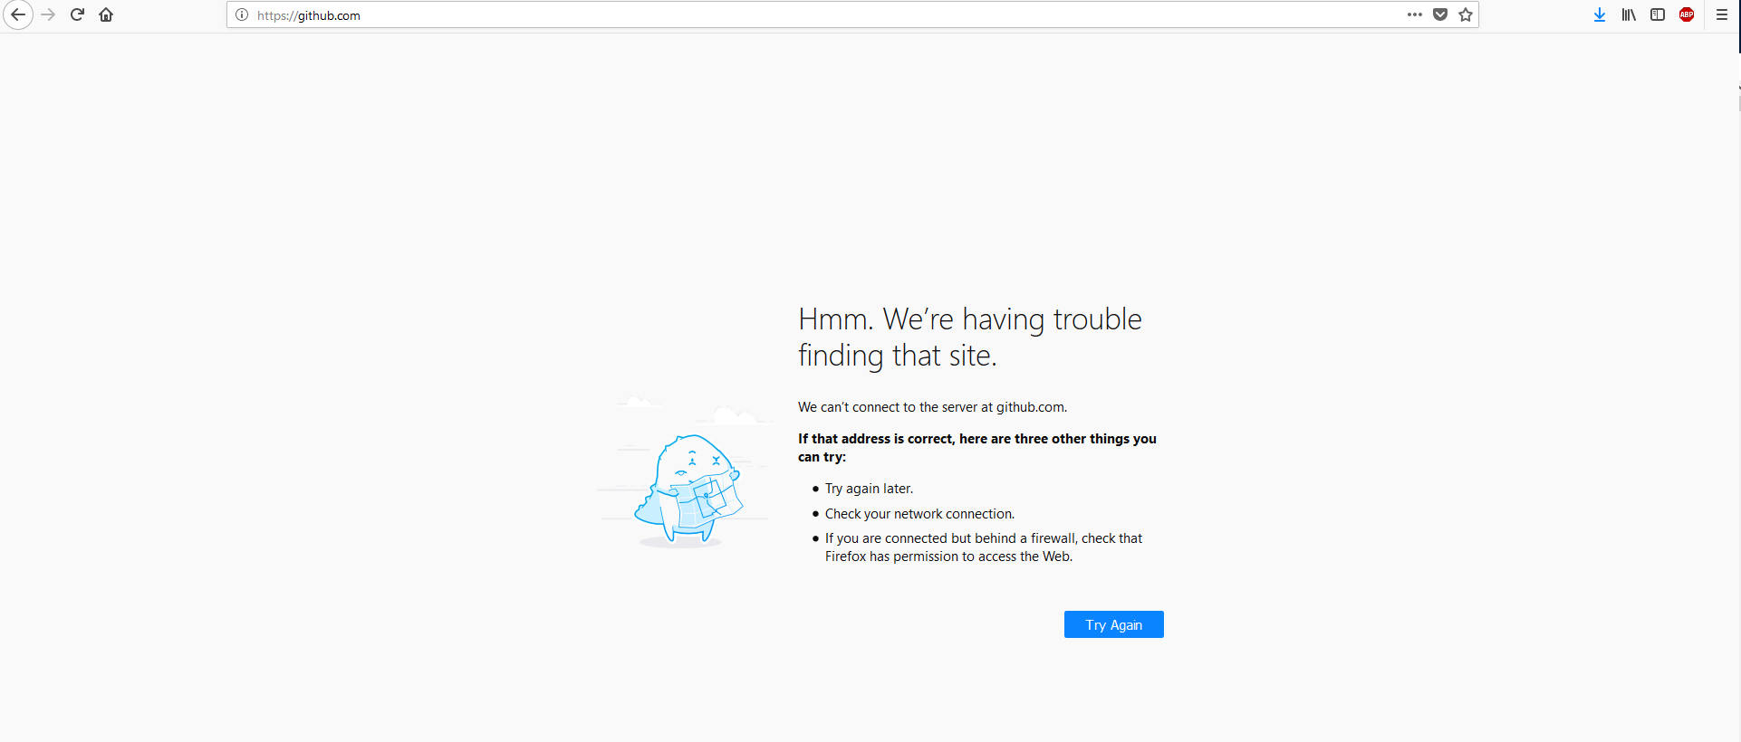Image resolution: width=1741 pixels, height=742 pixels.
Task: Click 'If that address is correct' bold text
Action: click(x=977, y=448)
